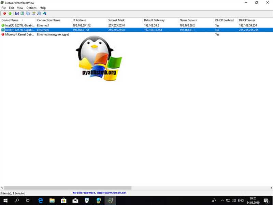Disable selected interface with red circle icon
The height and width of the screenshot is (205, 273).
tap(4, 13)
